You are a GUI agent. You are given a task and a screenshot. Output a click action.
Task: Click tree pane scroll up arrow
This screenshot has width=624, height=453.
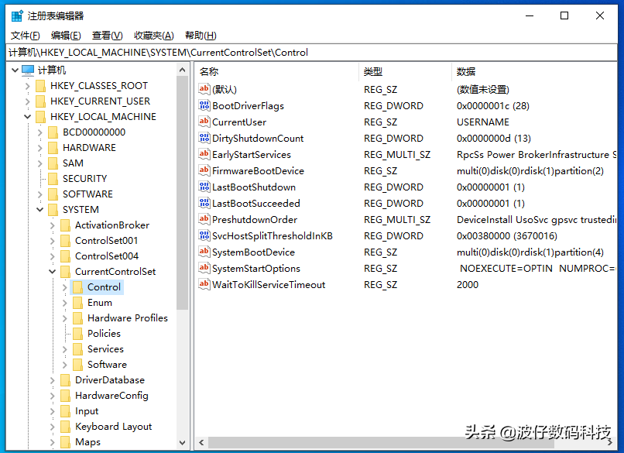coord(182,70)
